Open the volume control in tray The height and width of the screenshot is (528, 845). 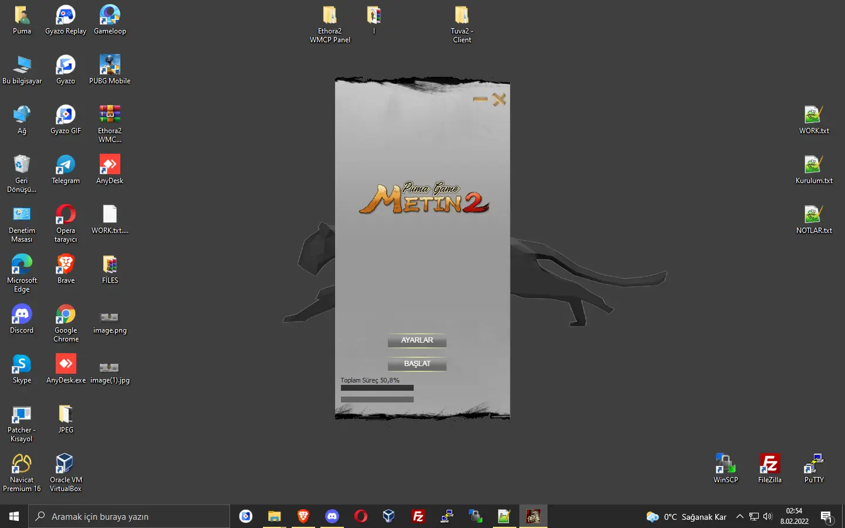[x=768, y=516]
